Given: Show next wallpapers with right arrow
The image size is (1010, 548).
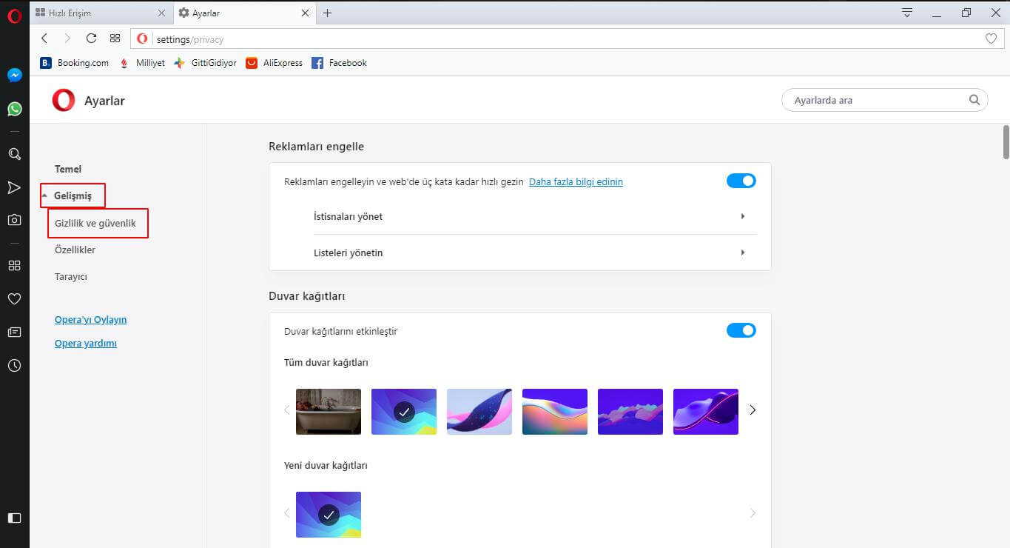Looking at the screenshot, I should pos(753,410).
